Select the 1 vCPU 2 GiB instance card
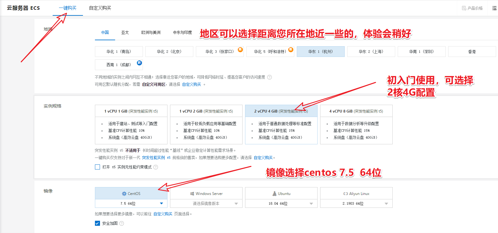The width and height of the screenshot is (498, 233). point(206,125)
